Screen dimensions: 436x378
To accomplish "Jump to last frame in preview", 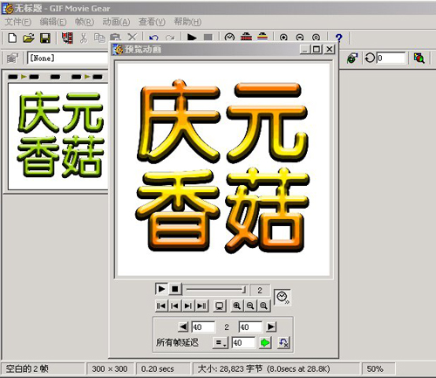I will click(201, 306).
